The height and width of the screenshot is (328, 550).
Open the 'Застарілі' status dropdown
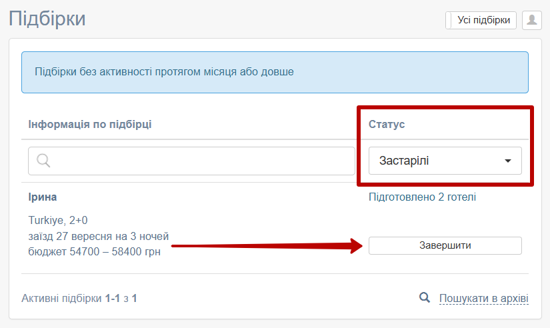click(445, 161)
